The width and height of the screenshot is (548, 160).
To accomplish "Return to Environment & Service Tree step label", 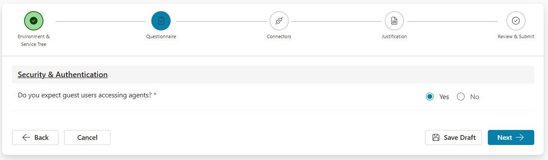I will tap(34, 40).
